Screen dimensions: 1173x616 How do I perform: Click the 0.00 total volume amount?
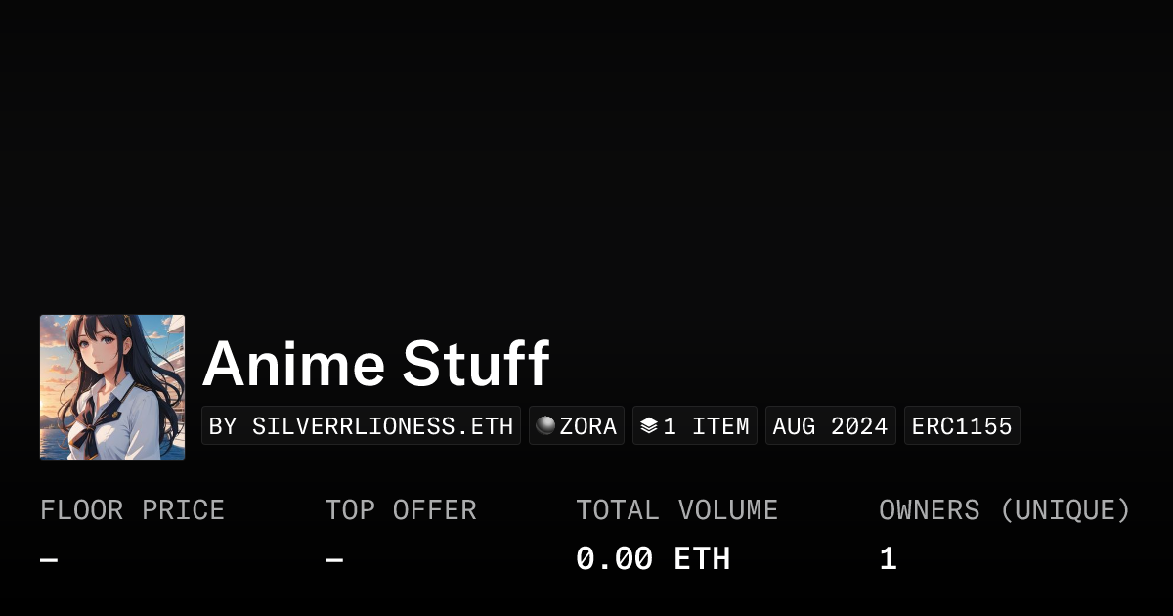coord(614,559)
